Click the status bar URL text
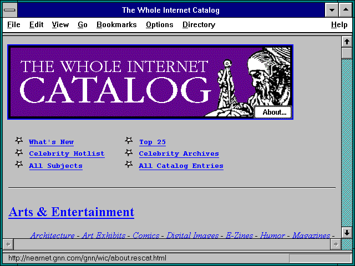 point(88,258)
